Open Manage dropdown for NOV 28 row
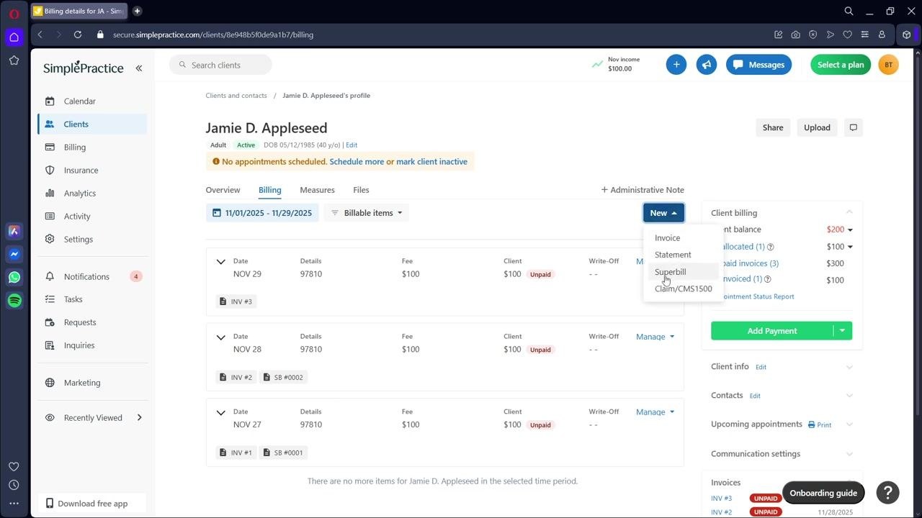This screenshot has height=518, width=922. pos(655,337)
